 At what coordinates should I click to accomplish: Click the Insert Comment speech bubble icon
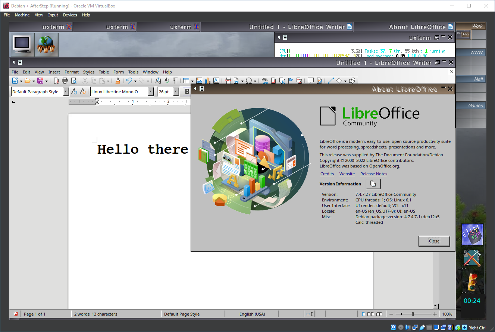point(310,81)
